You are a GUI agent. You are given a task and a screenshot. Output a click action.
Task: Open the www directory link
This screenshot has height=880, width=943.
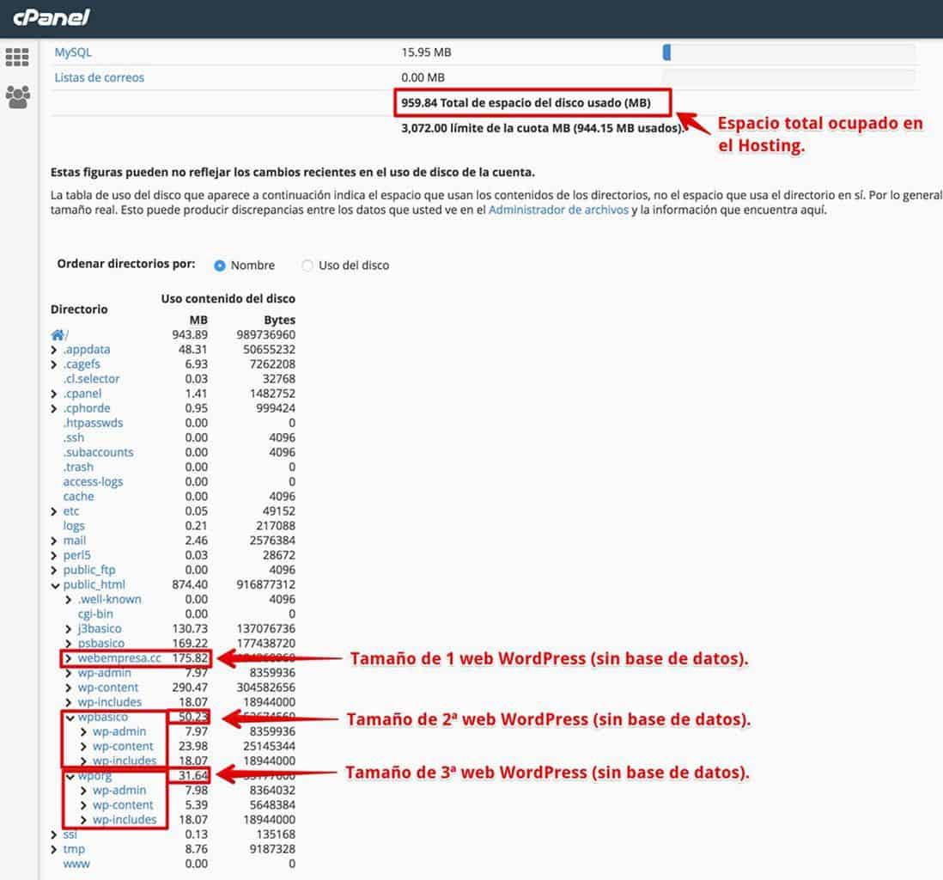point(76,865)
